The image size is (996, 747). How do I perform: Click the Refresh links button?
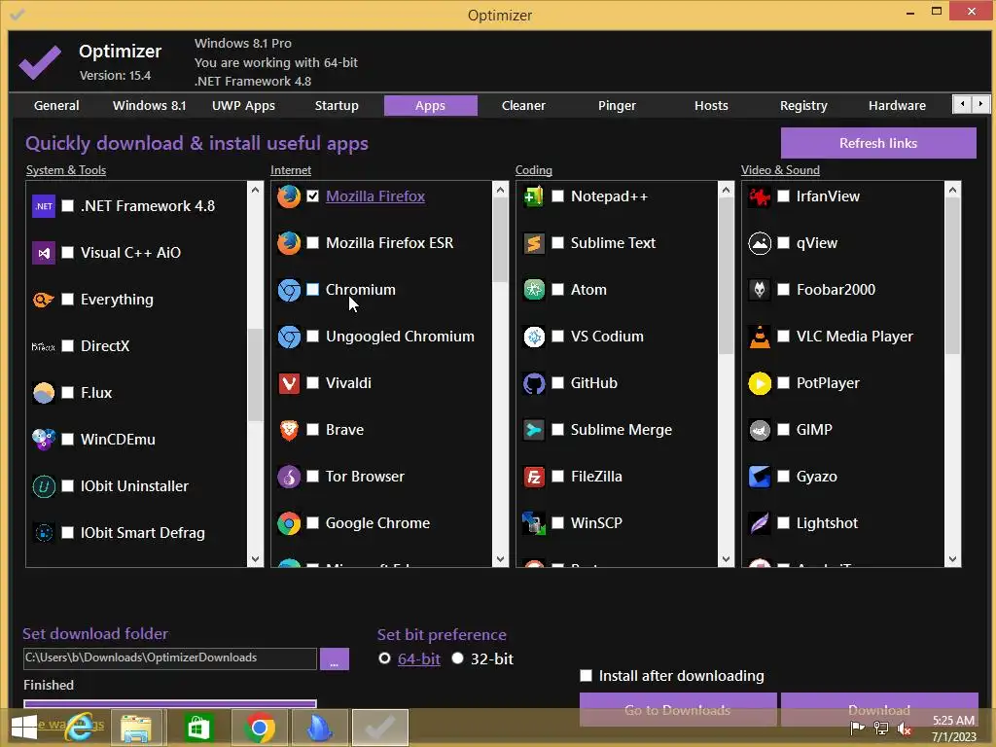878,143
